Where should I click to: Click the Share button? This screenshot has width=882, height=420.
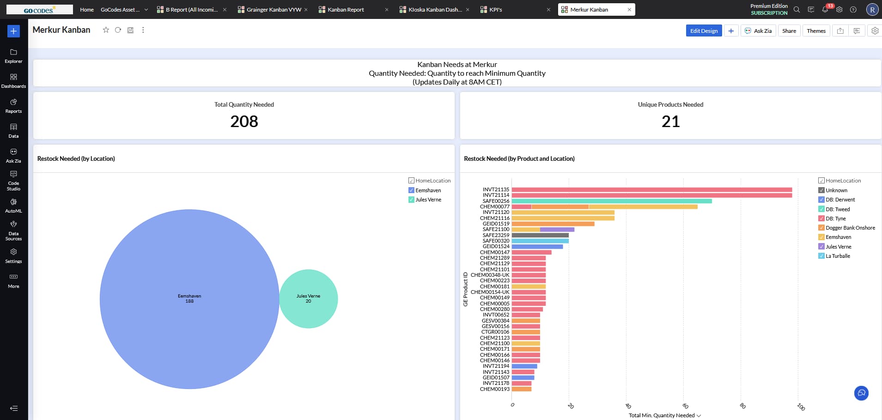[789, 31]
